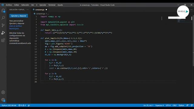Open the Editar menu
The width and height of the screenshot is (194, 109).
coord(17,5)
